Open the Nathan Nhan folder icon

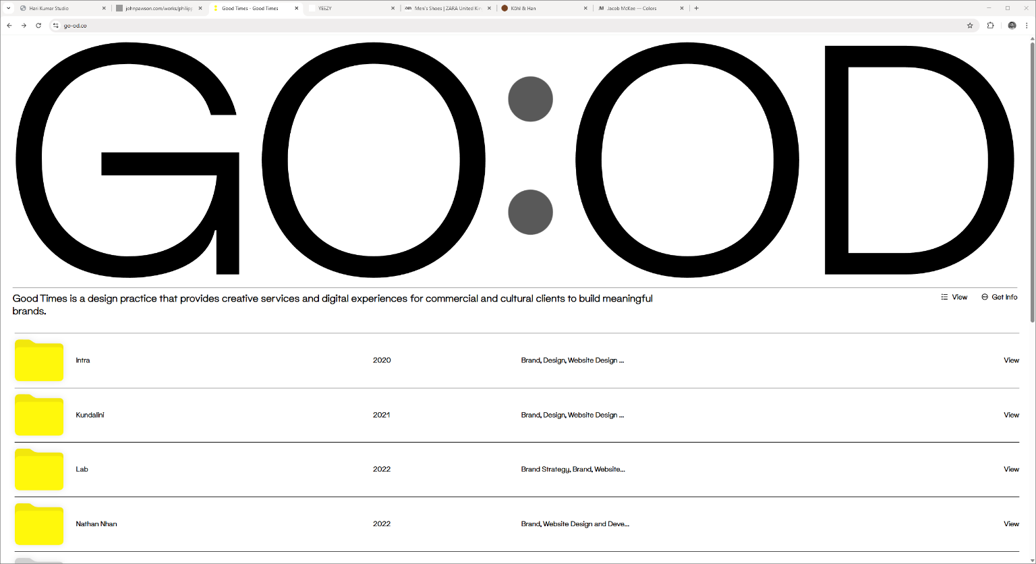point(39,524)
